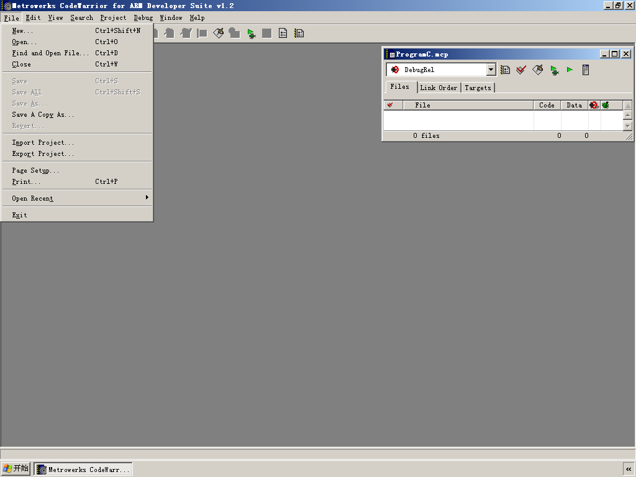Maximize the ProgramC.mcp window
This screenshot has height=477, width=636.
pyautogui.click(x=615, y=54)
